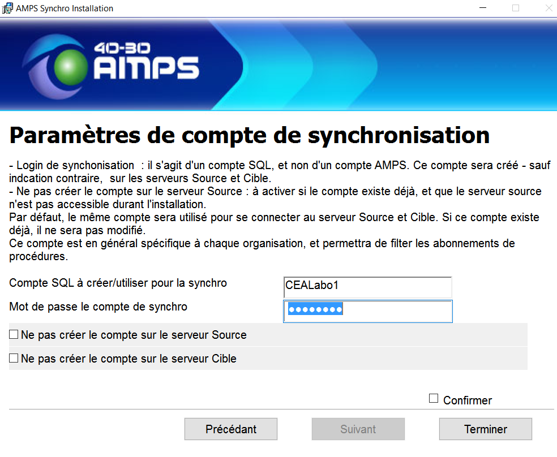This screenshot has height=457, width=557.
Task: Click the installer icon in the title bar
Action: click(8, 8)
